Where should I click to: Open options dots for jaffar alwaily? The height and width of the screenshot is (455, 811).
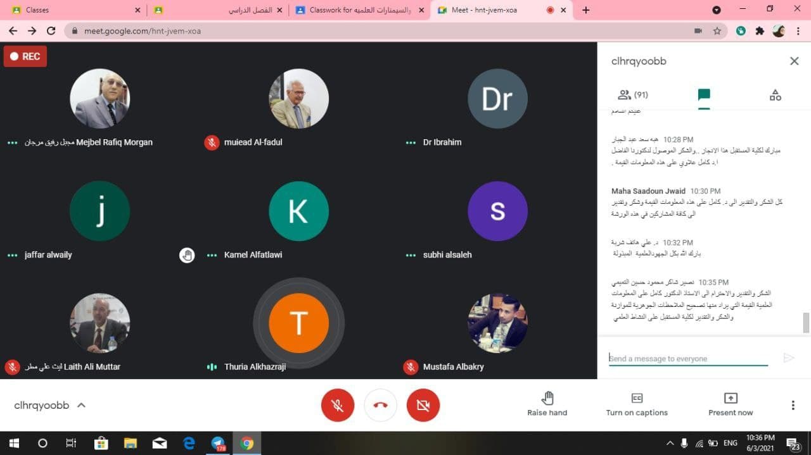click(12, 255)
